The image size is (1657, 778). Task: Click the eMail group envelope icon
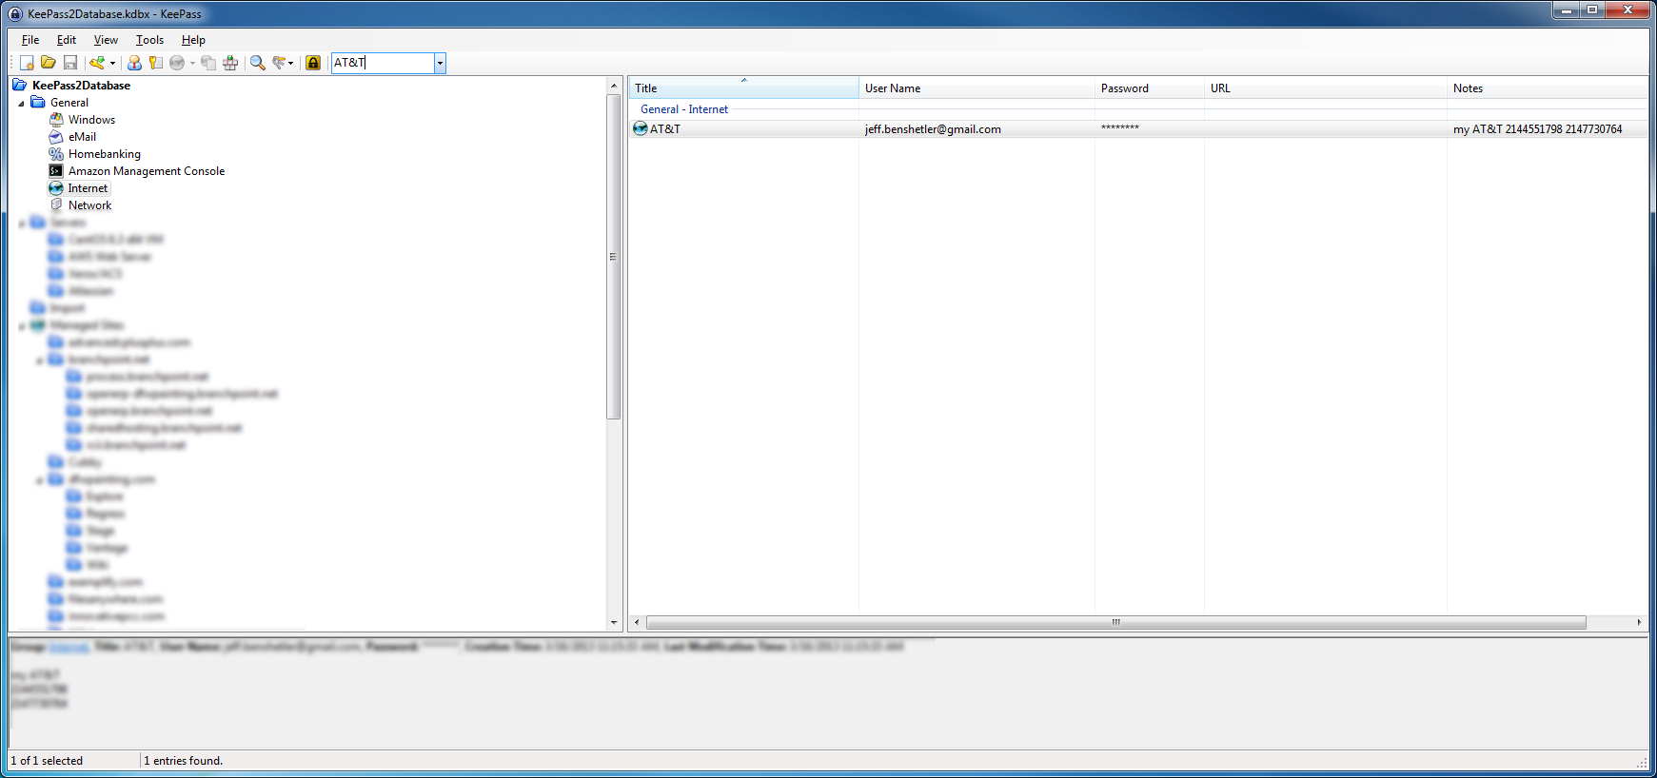[56, 137]
